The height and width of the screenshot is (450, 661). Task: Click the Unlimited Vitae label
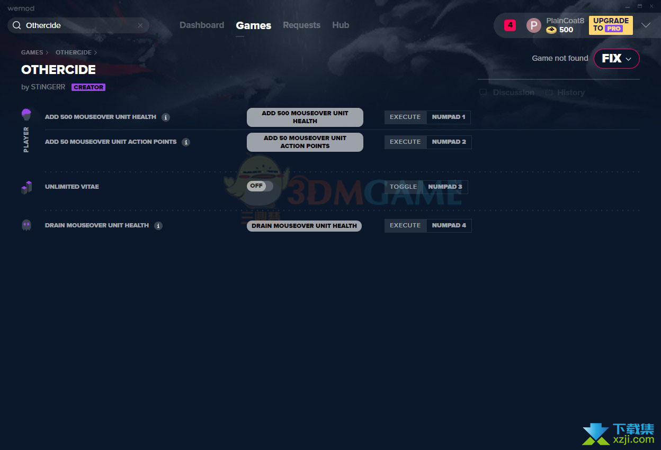pos(72,187)
